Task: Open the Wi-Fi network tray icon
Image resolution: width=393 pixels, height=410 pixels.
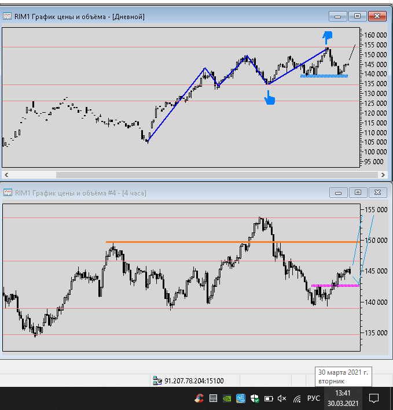Action: pos(297,399)
